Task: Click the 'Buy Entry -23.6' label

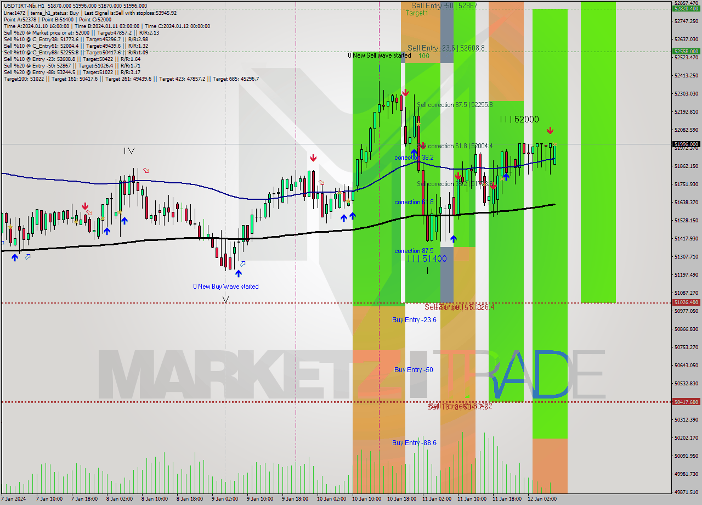Action: [414, 319]
